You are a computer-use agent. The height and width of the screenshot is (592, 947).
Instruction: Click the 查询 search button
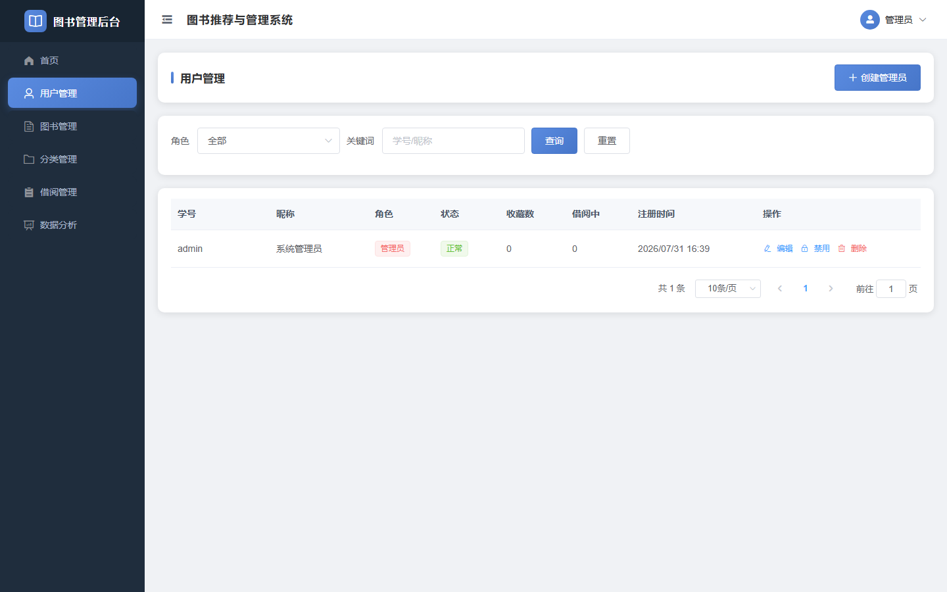554,141
